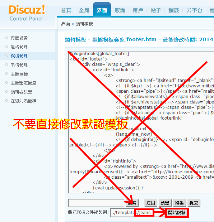Open the 云平台 navigation tab
Viewport: 214px width, 222px height.
[194, 10]
